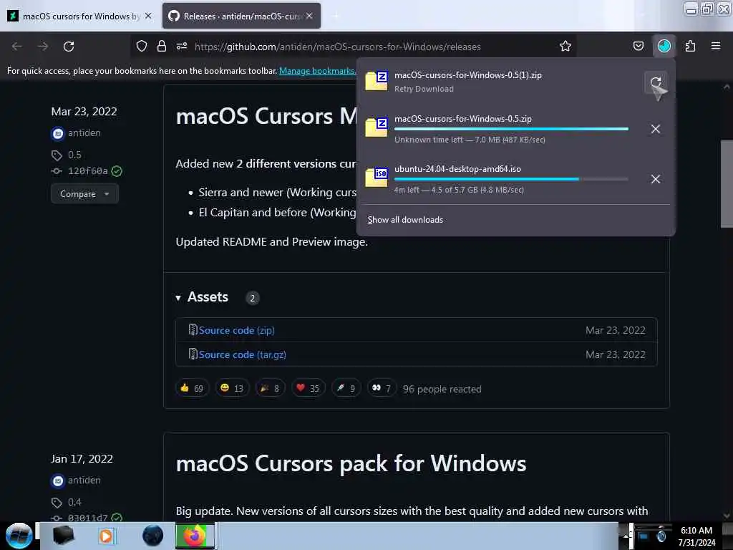Switch to macOS cursors for Windows tab
Image resolution: width=733 pixels, height=550 pixels.
point(80,16)
